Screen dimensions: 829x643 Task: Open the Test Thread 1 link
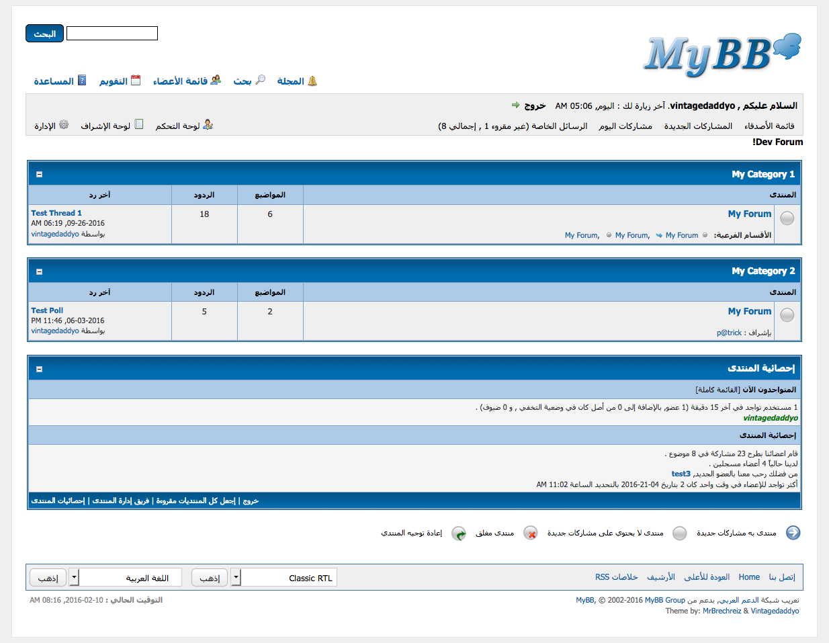coord(56,213)
